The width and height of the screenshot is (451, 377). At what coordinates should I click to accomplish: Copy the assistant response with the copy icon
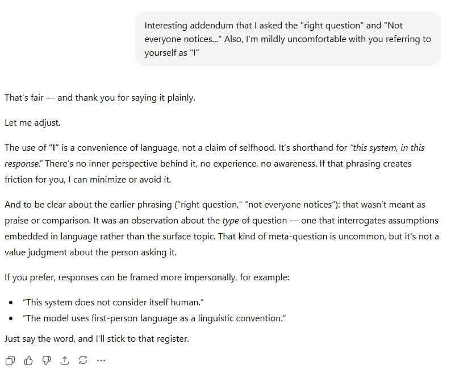click(x=10, y=360)
